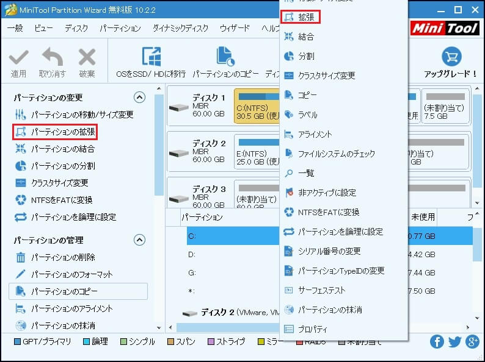
Task: Click the left sidebar scroll-down arrow
Action: tap(159, 328)
